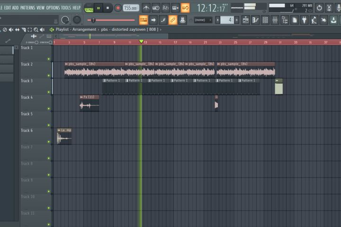Click 'pbs - distorted zaytoven [808]' breadcrumb
The image size is (341, 227).
click(x=130, y=29)
